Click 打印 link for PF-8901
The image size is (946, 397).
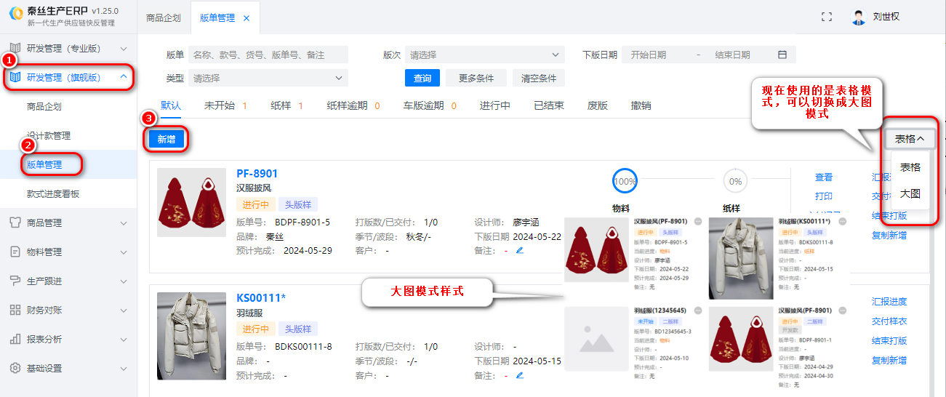click(824, 196)
